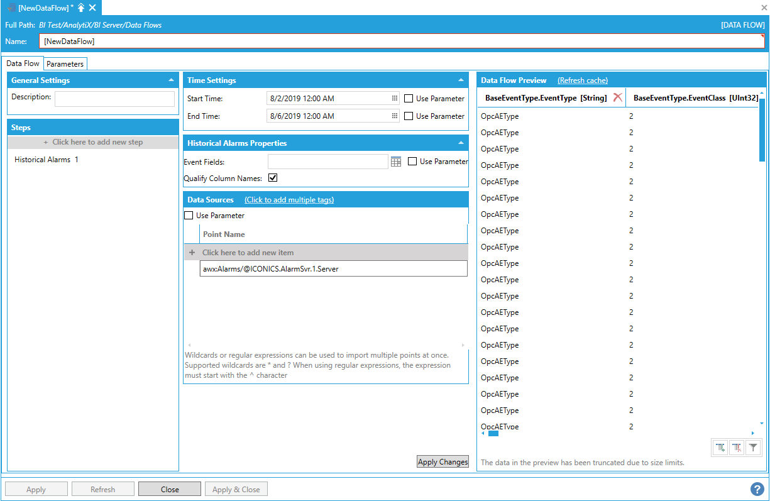
Task: Select the Data Flow tab
Action: (23, 63)
